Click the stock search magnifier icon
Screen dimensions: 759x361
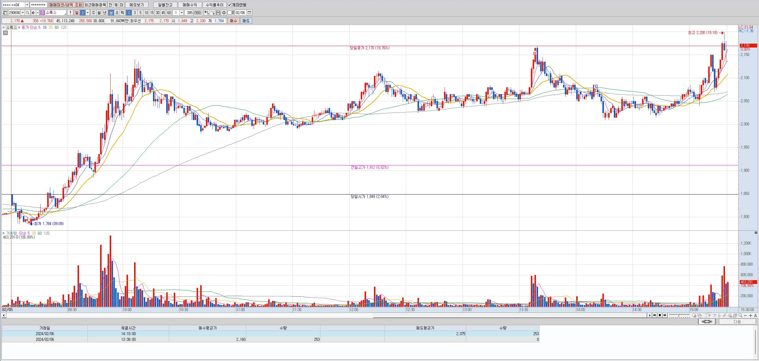[27, 13]
